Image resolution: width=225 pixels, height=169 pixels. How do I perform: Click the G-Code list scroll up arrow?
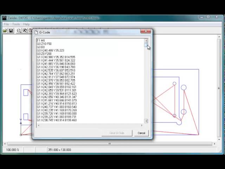[x=146, y=41]
